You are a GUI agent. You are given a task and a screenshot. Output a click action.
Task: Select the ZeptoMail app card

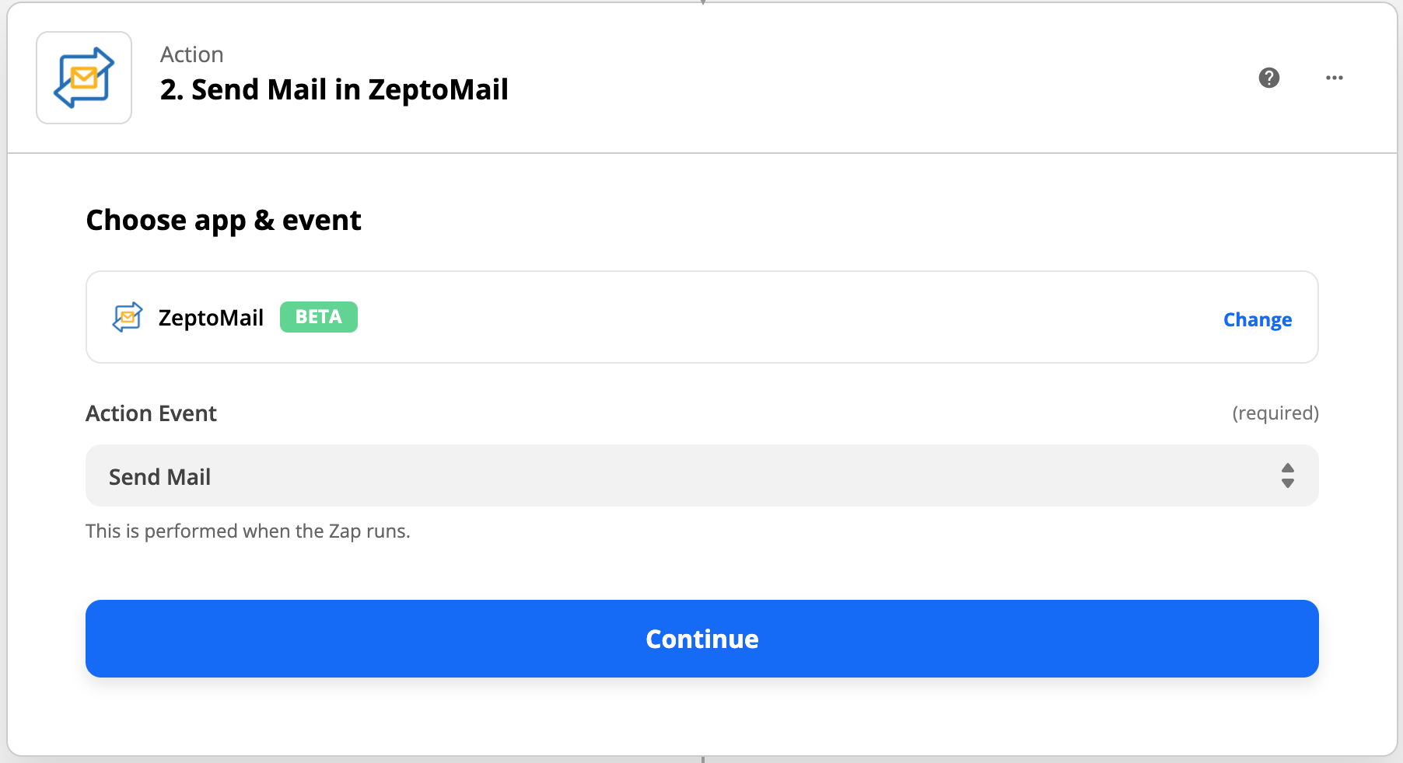tap(701, 317)
